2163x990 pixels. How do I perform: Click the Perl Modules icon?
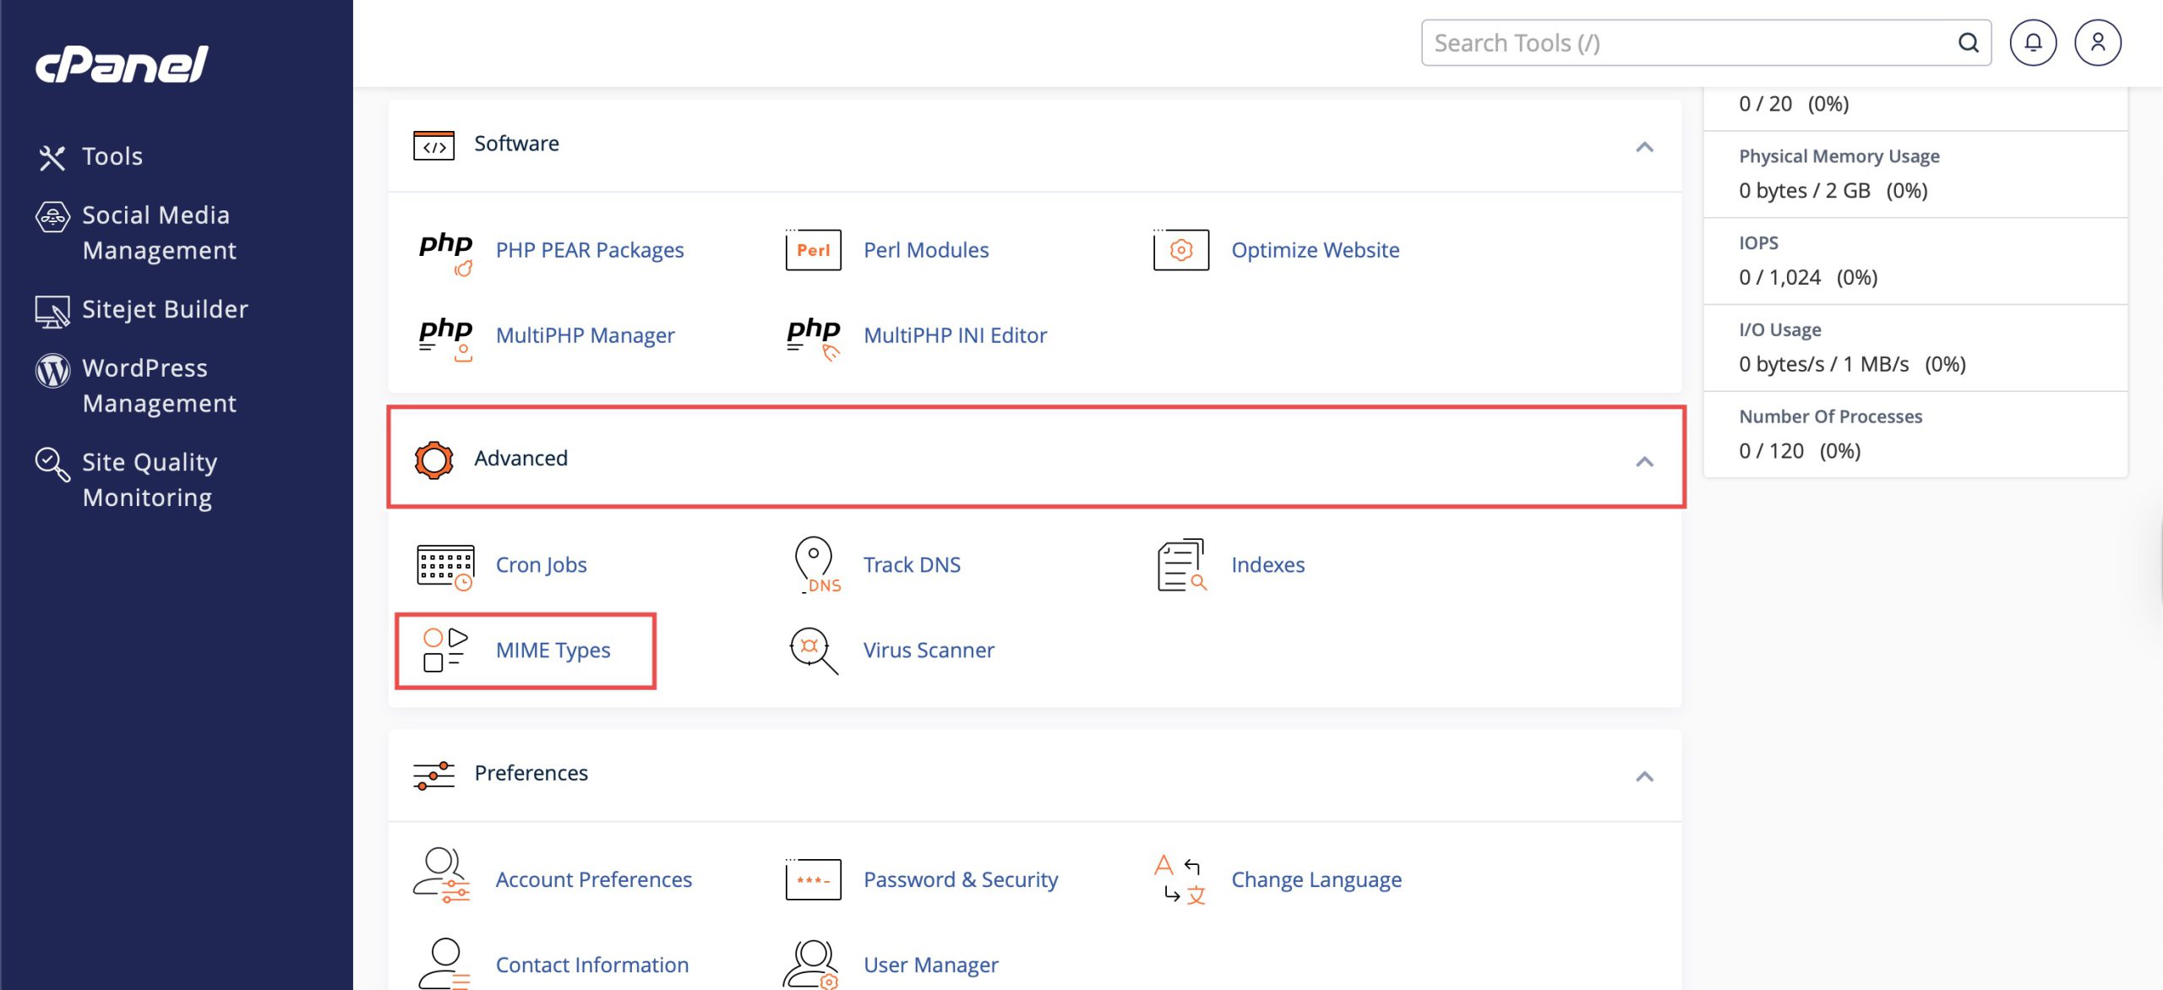tap(813, 250)
